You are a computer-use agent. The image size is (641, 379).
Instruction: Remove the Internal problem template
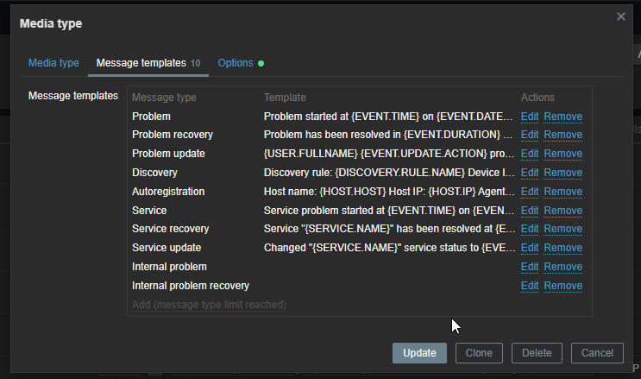click(x=562, y=267)
